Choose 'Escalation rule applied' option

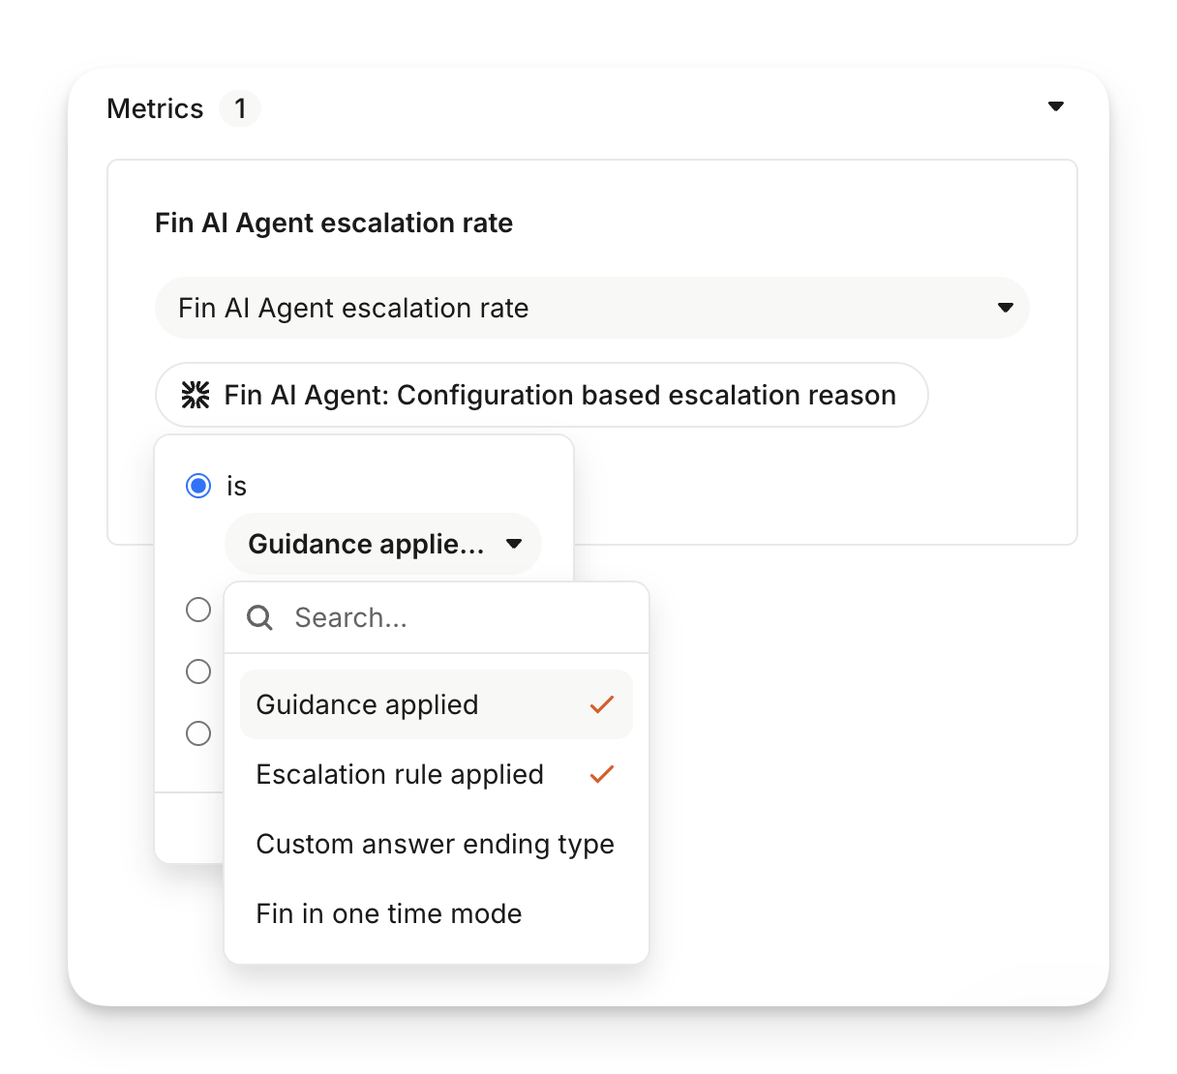pyautogui.click(x=400, y=774)
